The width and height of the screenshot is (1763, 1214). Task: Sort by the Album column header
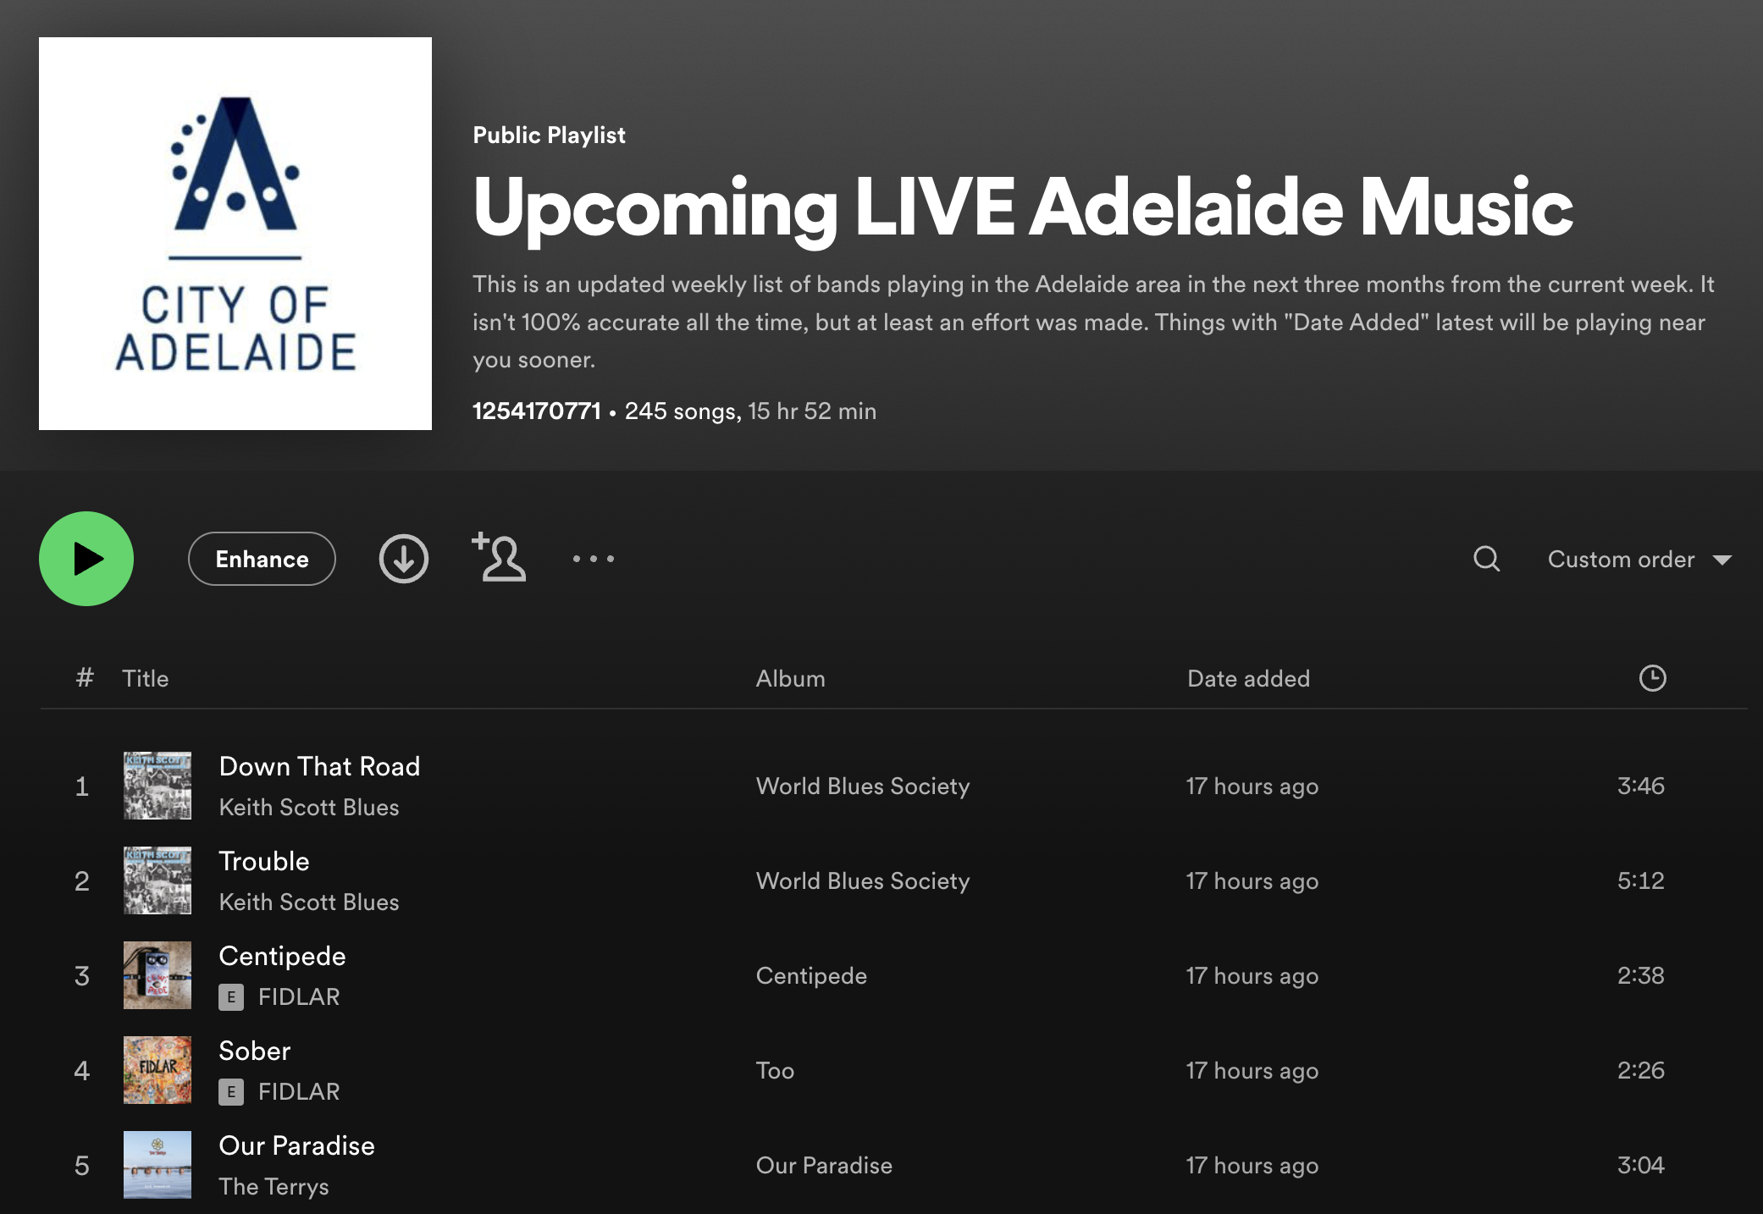790,679
